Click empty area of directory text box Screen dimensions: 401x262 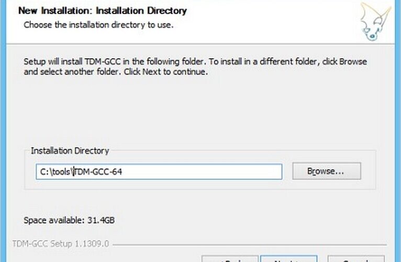pyautogui.click(x=202, y=171)
